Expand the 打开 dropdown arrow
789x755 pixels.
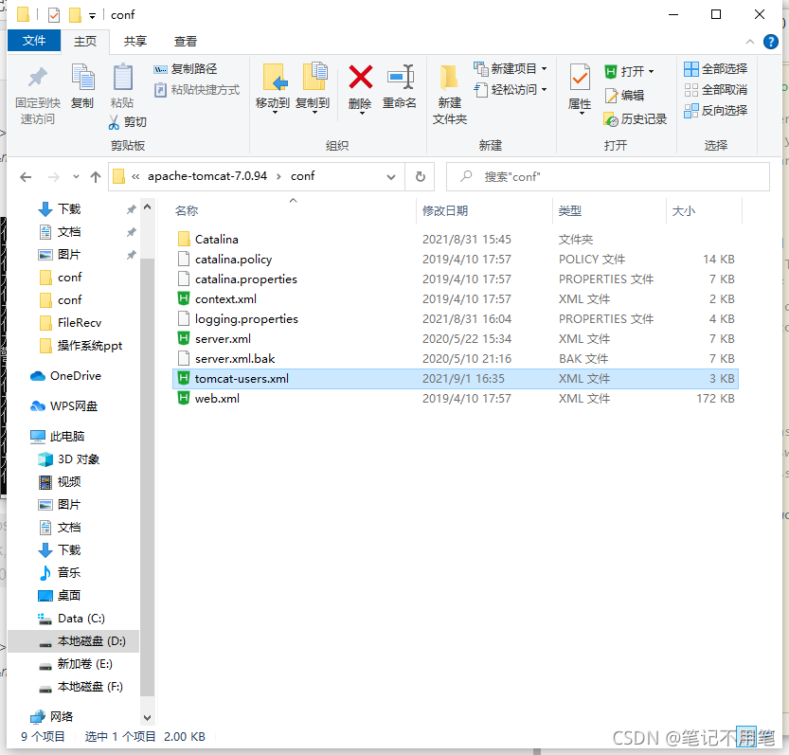tap(651, 71)
